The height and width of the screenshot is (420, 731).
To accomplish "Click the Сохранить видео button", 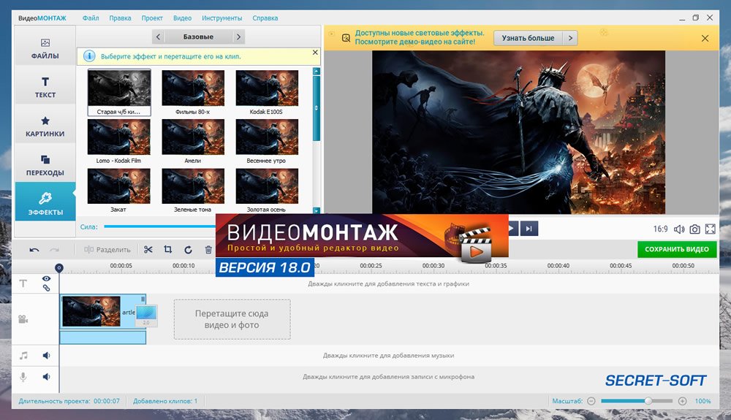I will [677, 249].
